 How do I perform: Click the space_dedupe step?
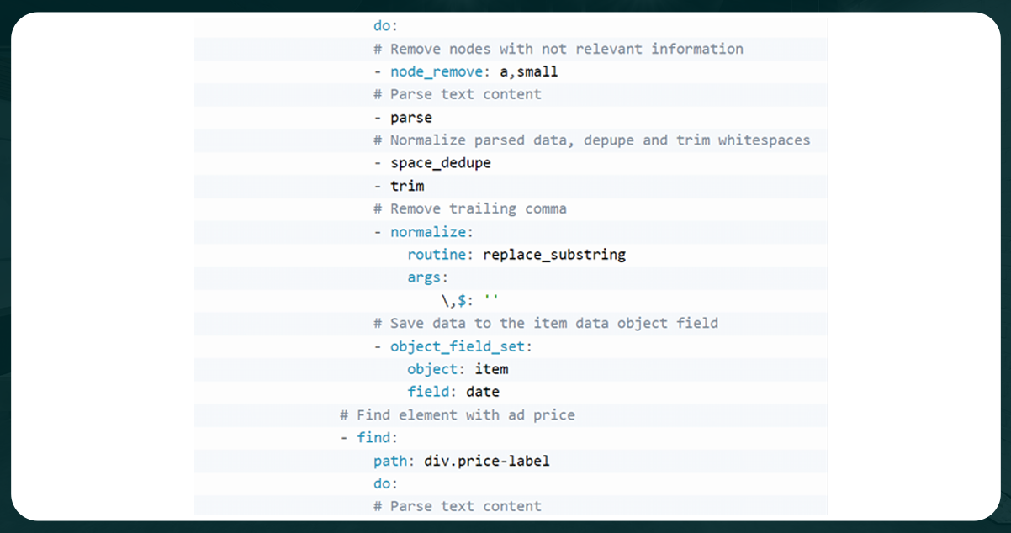(x=440, y=163)
